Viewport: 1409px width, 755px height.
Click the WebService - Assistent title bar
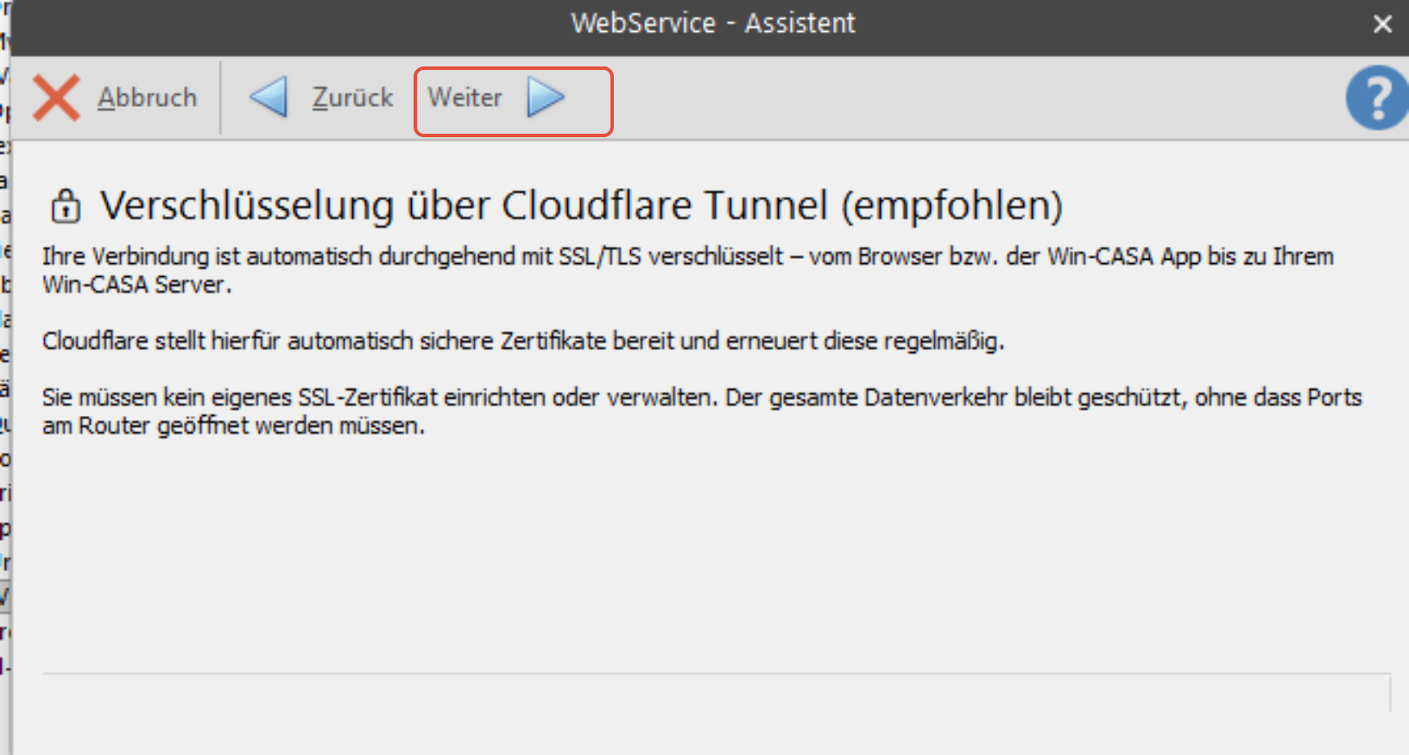coord(712,23)
